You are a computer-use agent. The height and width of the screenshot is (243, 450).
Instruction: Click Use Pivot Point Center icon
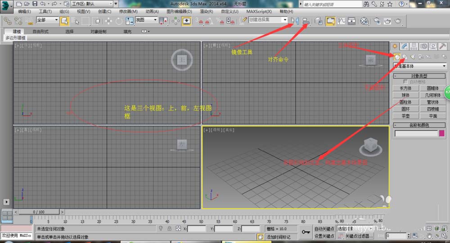(163, 21)
